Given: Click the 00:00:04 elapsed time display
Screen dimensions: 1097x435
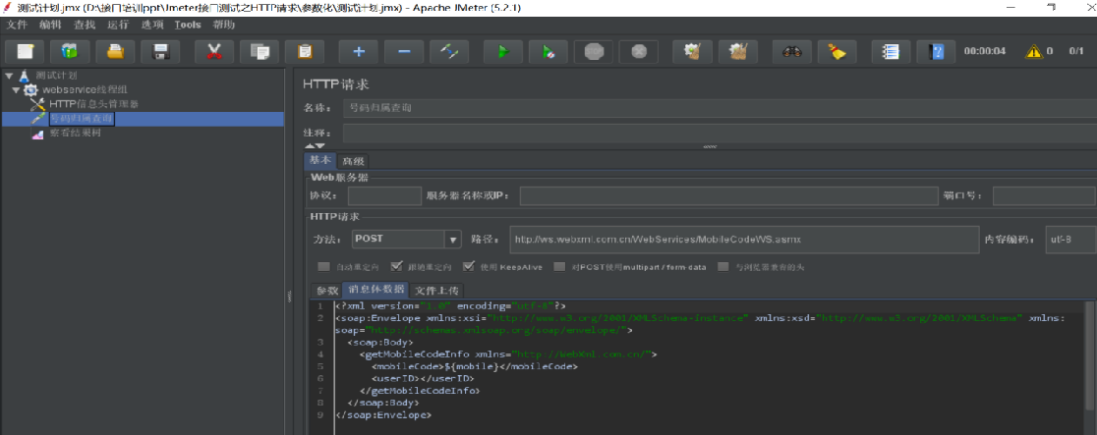Looking at the screenshot, I should [984, 52].
